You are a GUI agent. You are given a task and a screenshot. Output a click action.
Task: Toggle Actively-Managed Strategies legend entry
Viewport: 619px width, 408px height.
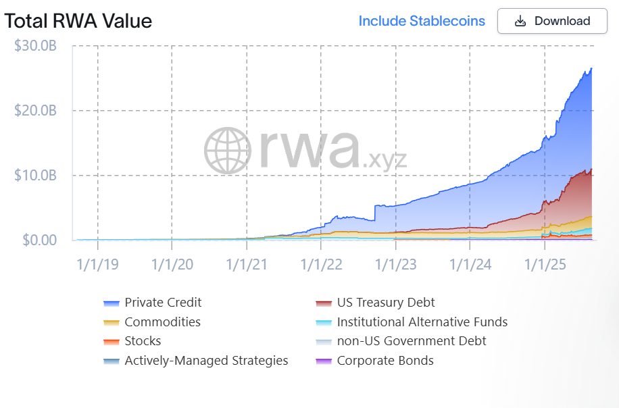(206, 361)
